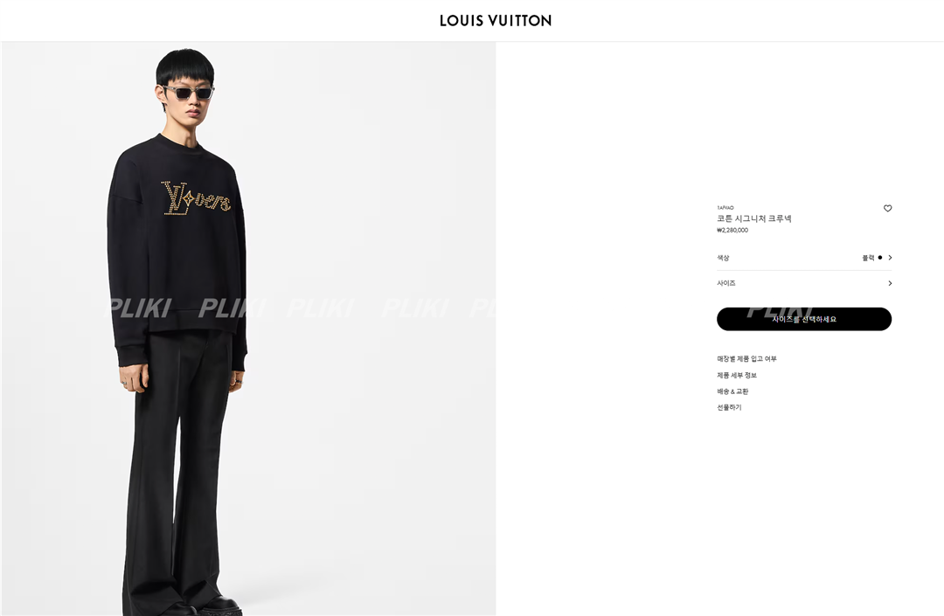Viewport: 944px width, 616px height.
Task: Click the 1AFVAO product code
Action: (725, 208)
